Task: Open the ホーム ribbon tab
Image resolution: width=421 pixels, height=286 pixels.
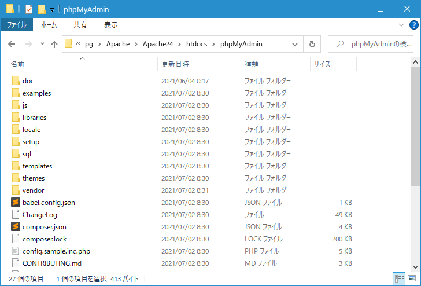Action: click(x=49, y=25)
